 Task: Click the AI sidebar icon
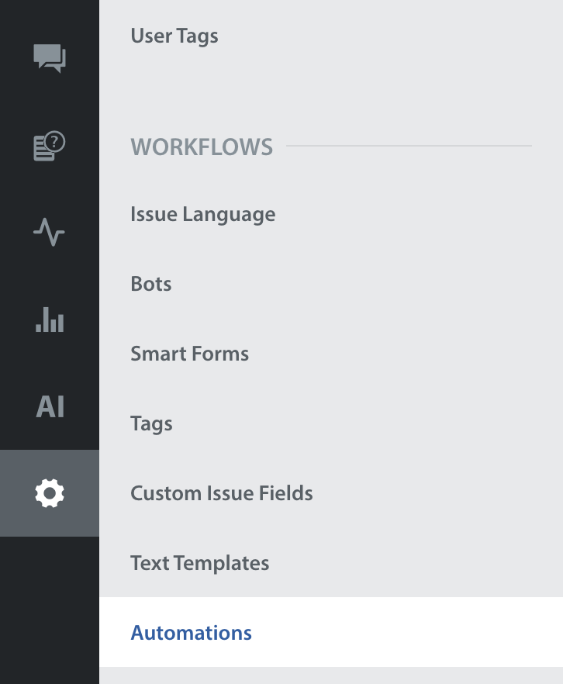(50, 406)
